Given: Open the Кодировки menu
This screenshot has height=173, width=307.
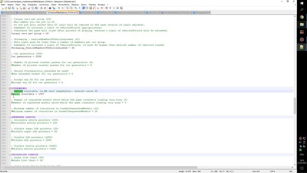Looking at the screenshot, I should [32, 4].
